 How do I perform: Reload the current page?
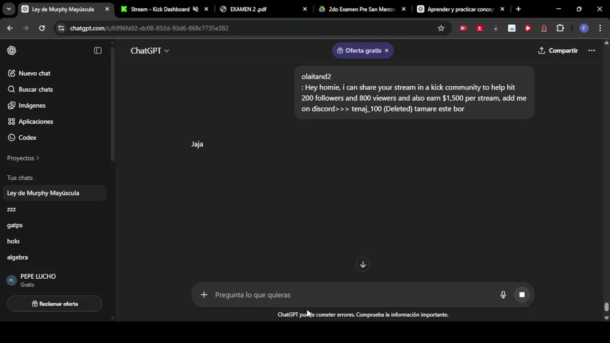[x=42, y=28]
